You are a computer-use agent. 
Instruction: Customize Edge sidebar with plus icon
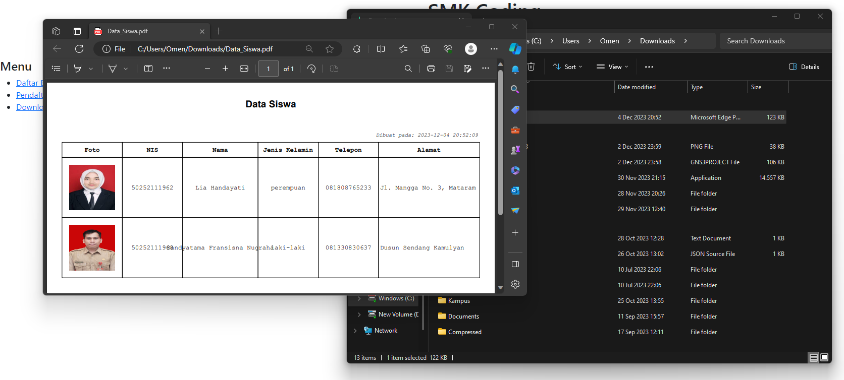pos(515,233)
